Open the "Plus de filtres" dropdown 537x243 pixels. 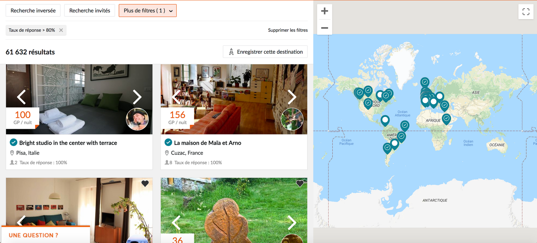tap(148, 10)
